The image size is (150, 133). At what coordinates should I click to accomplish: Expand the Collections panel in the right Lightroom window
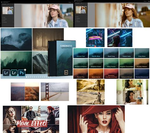click(x=81, y=22)
